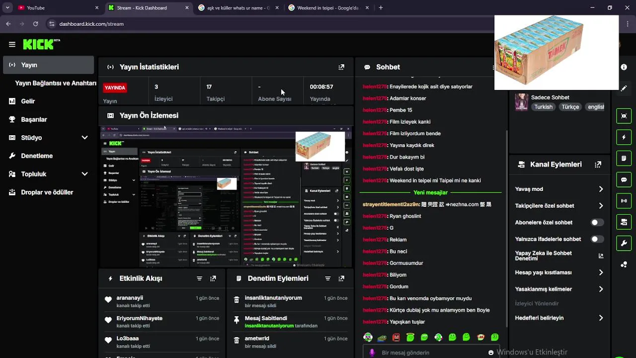Click username Lo3baaa in activity feed
The height and width of the screenshot is (358, 636).
click(x=128, y=339)
